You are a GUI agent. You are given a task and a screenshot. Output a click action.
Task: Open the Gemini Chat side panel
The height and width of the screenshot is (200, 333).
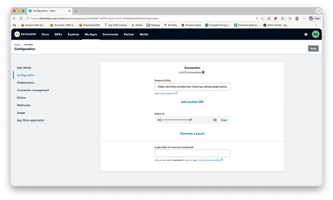click(314, 18)
